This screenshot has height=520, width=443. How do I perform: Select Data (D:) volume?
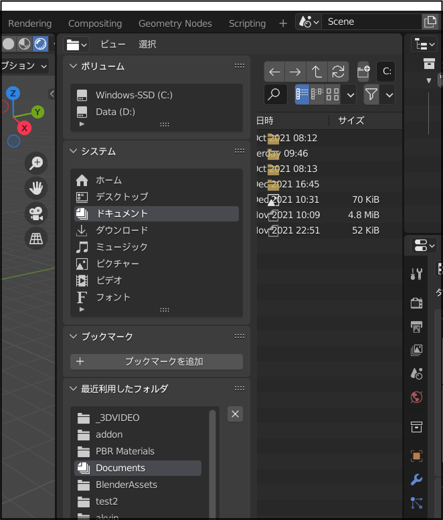coord(157,112)
